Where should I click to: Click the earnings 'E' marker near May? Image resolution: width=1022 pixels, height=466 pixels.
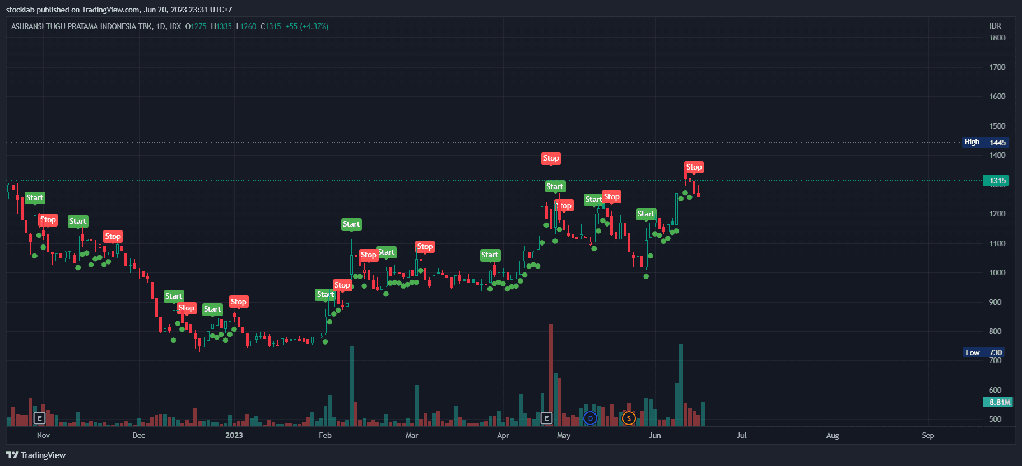click(x=547, y=418)
